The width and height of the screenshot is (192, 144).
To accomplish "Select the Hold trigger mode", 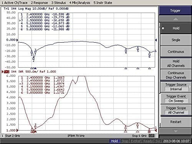I will 176,28.
